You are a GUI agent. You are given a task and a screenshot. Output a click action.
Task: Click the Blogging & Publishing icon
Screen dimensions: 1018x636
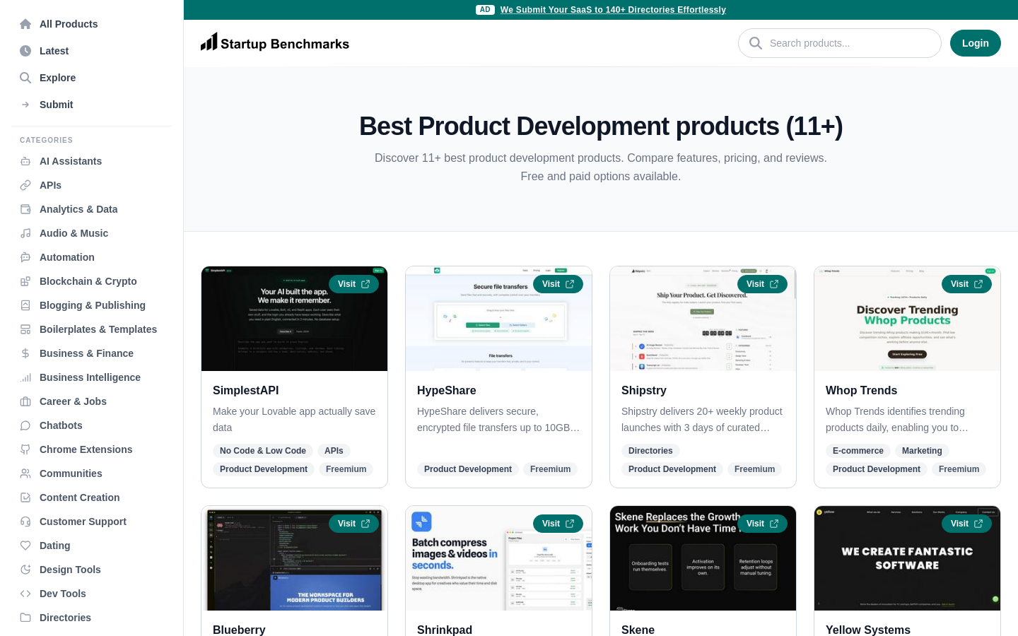25,305
